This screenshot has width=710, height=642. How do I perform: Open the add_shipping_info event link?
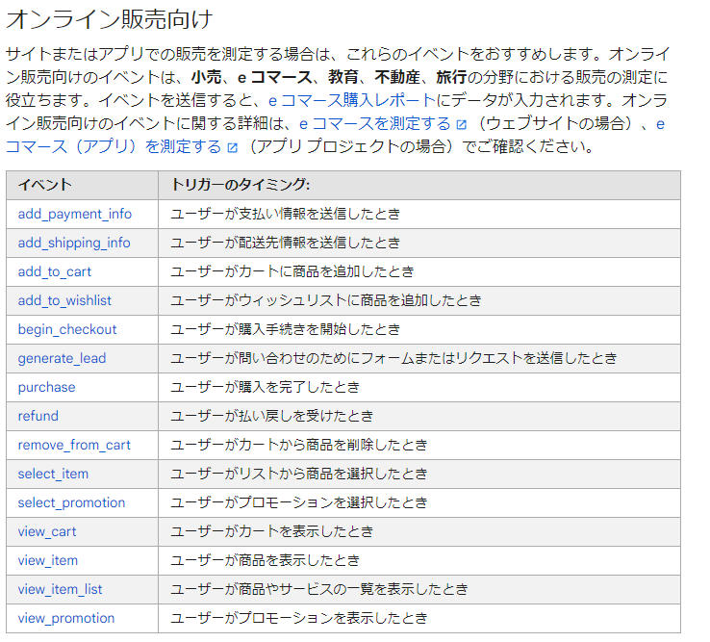coord(74,243)
